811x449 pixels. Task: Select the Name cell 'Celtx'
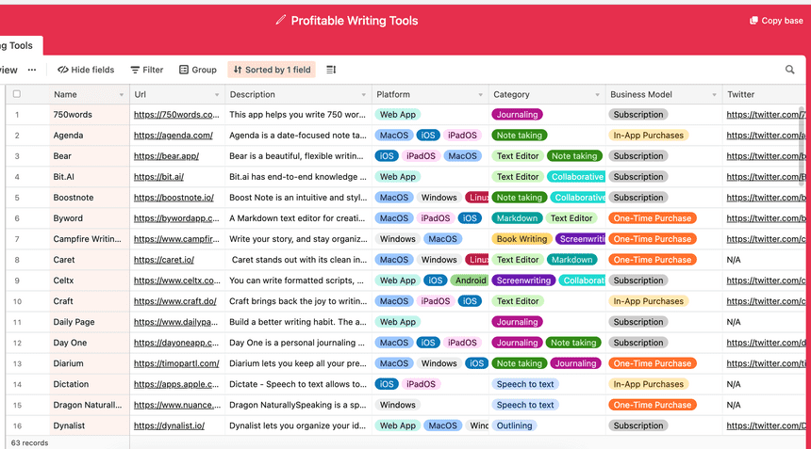[x=89, y=281]
